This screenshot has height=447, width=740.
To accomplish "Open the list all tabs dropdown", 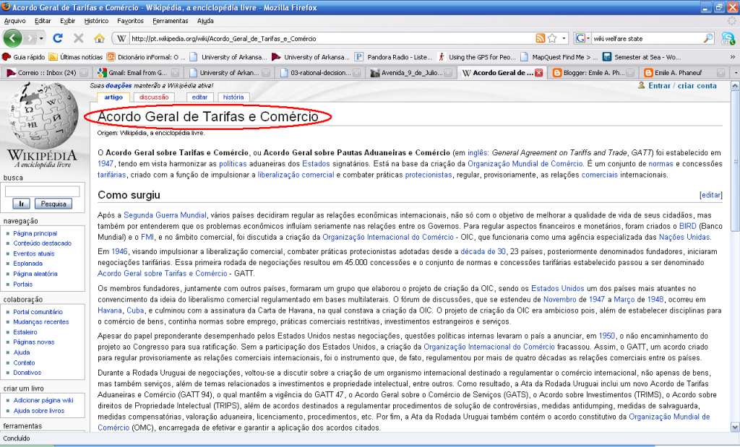I will (x=735, y=72).
